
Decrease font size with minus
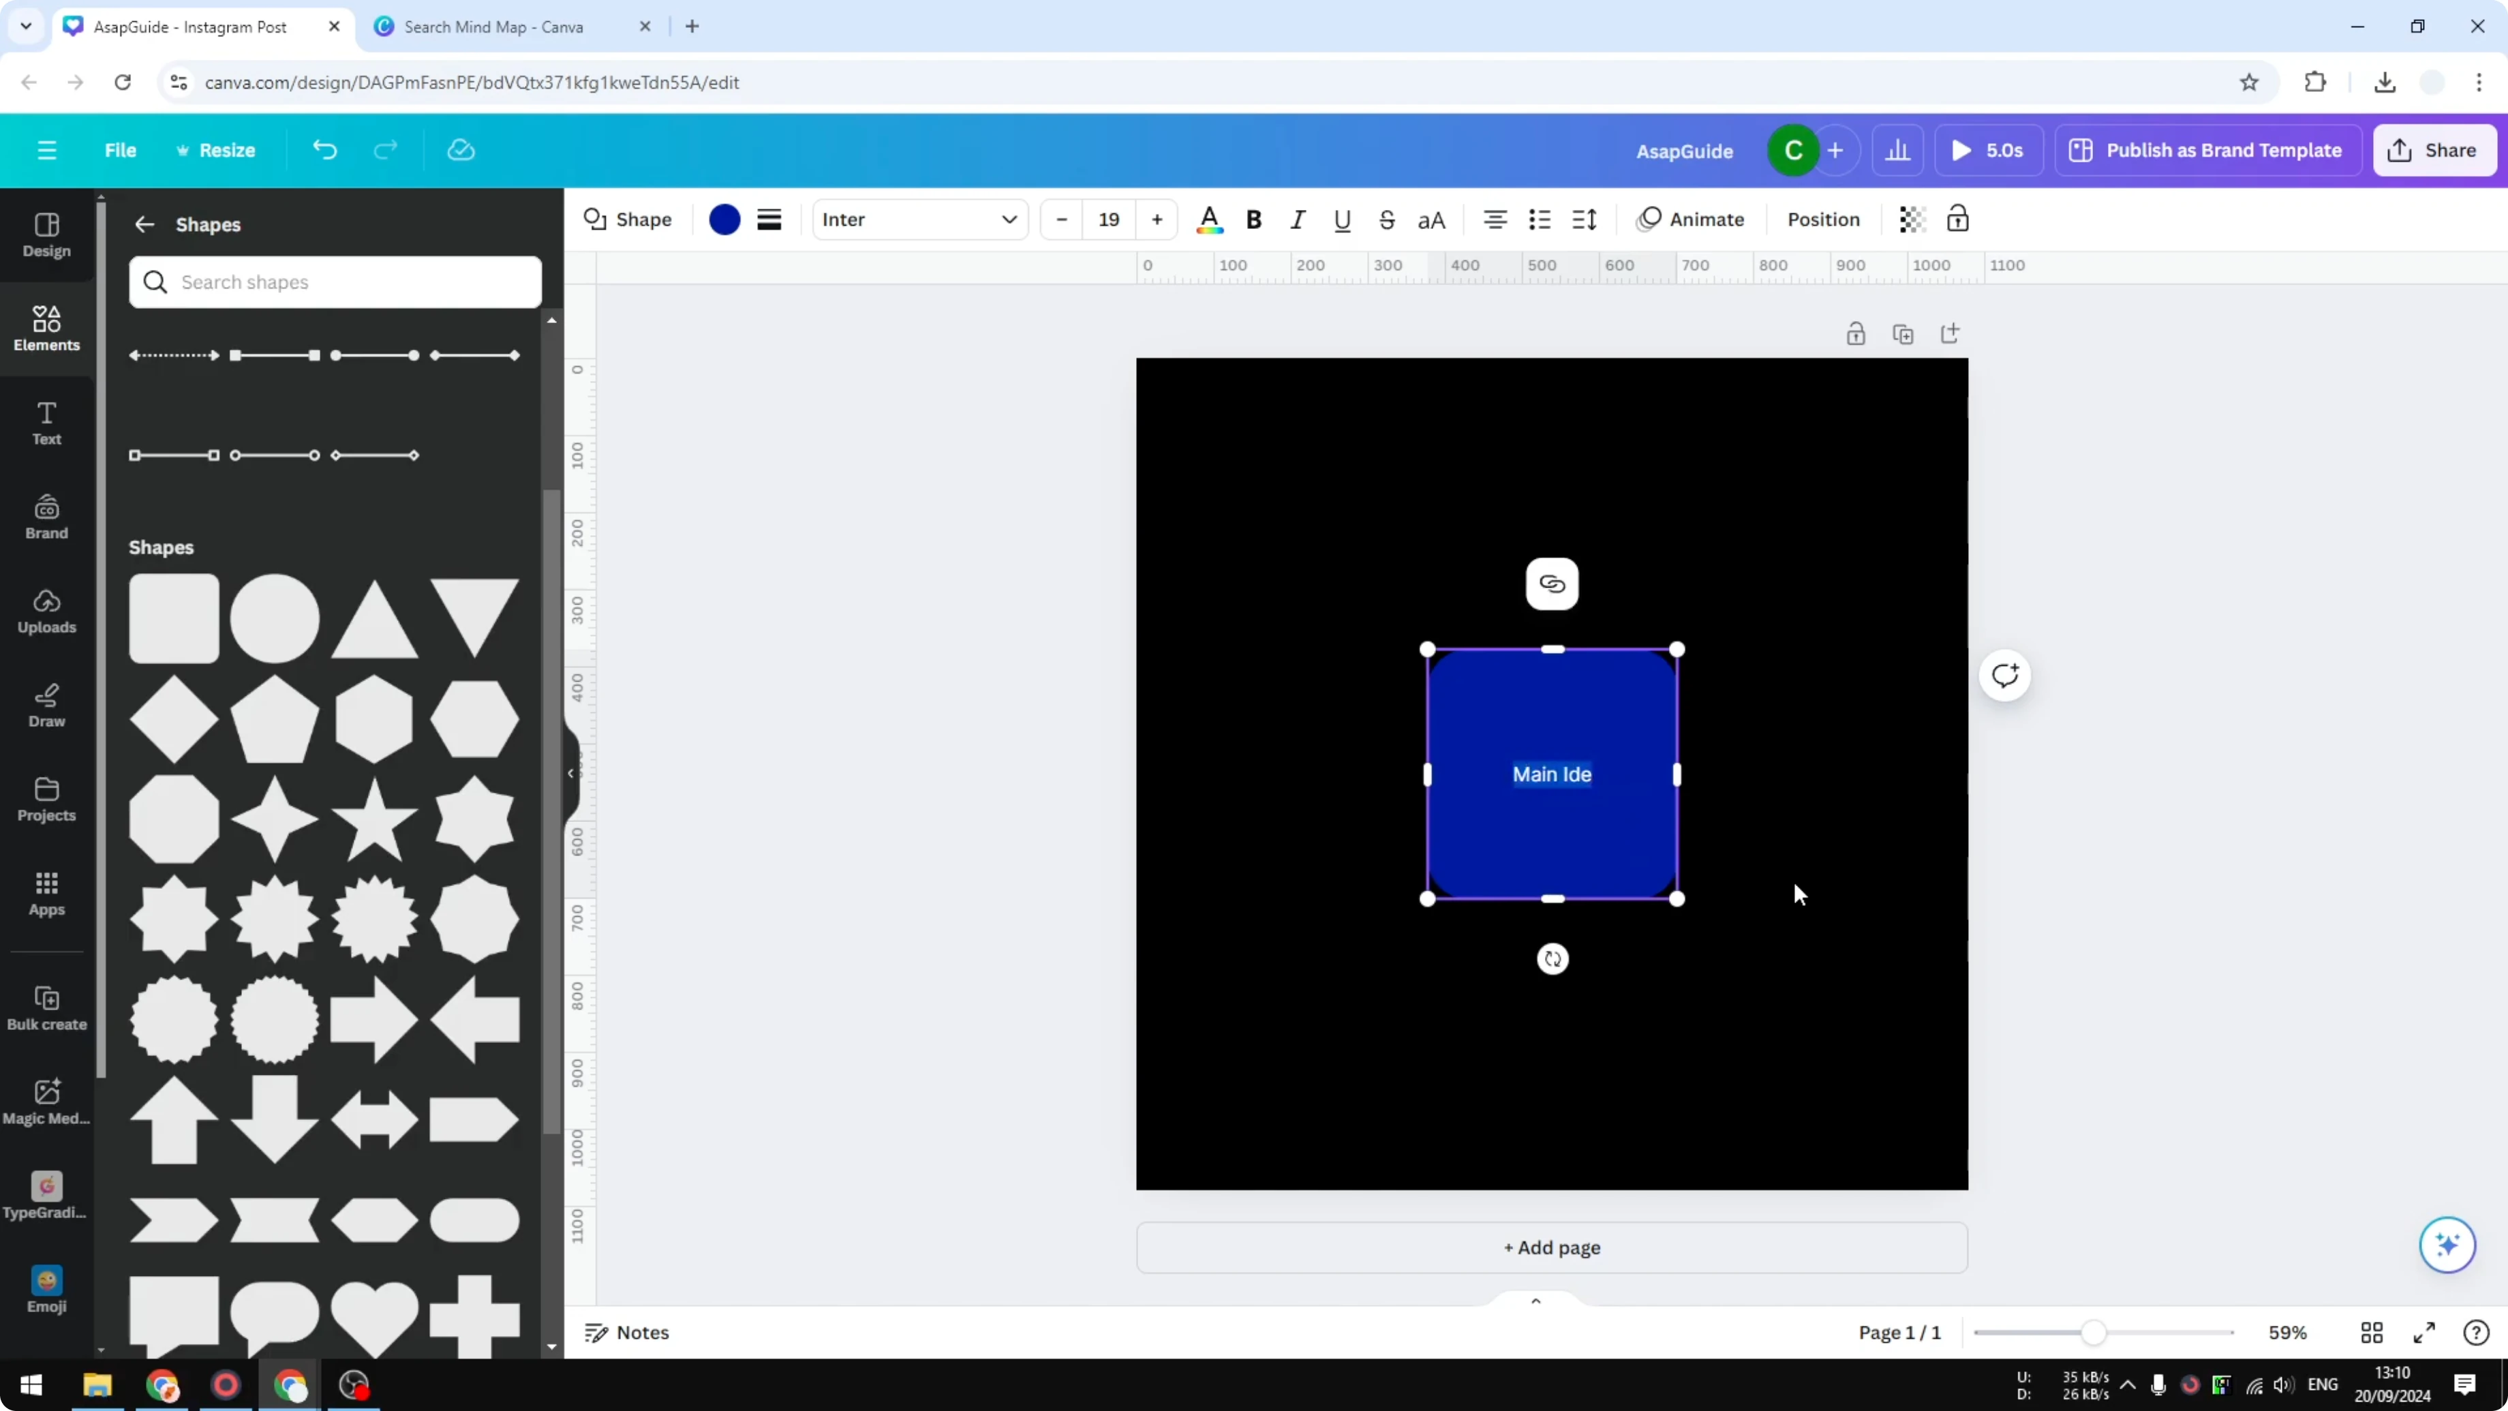pyautogui.click(x=1061, y=219)
